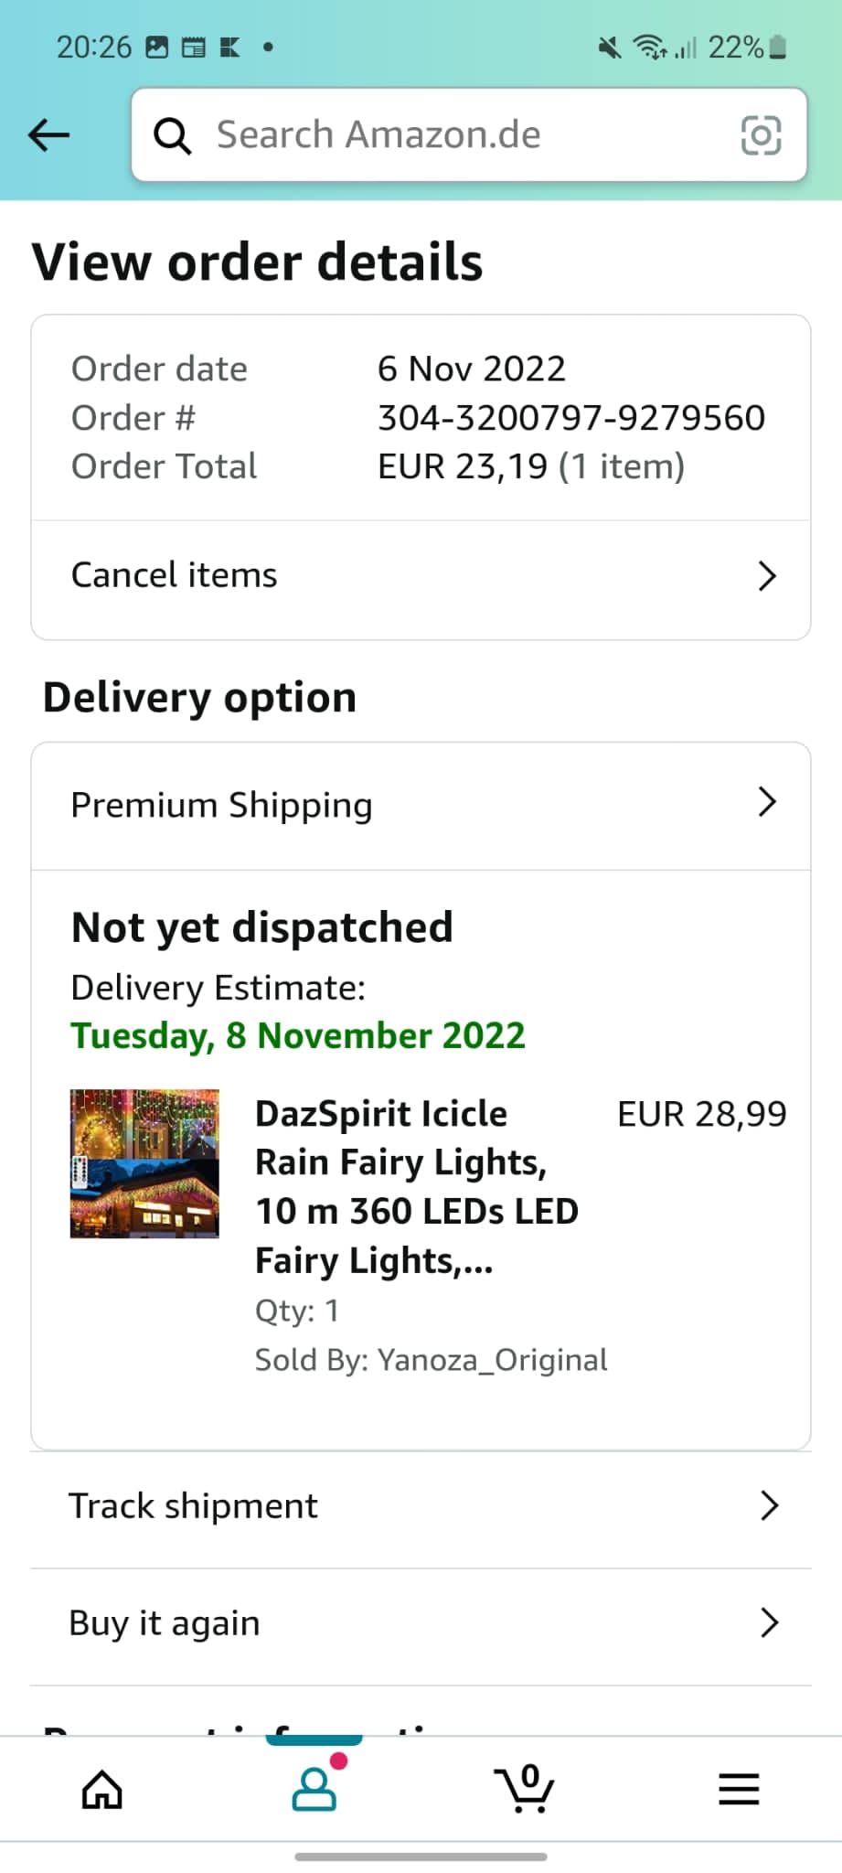Open the account profile icon

point(314,1789)
